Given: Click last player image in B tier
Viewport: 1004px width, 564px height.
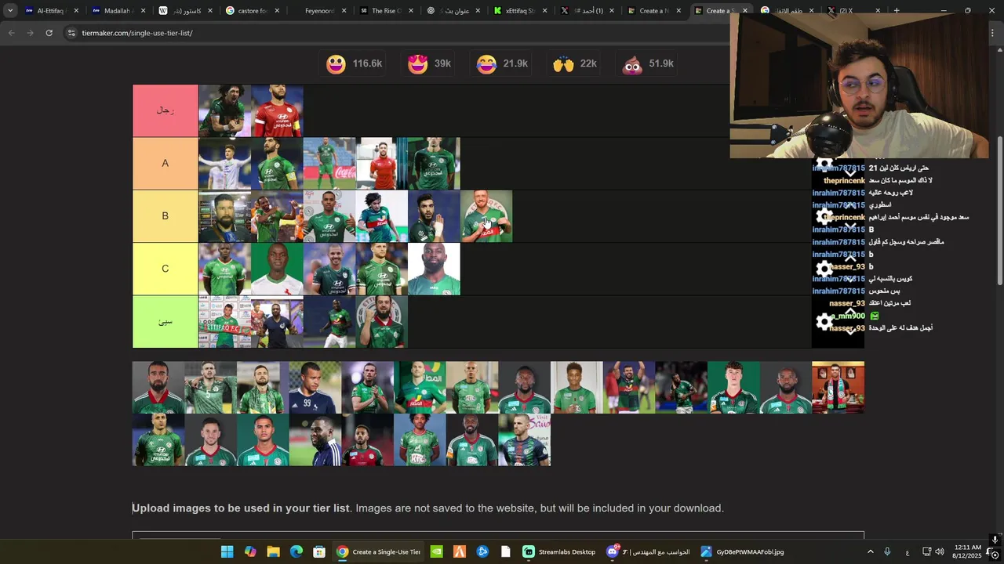Looking at the screenshot, I should (486, 215).
